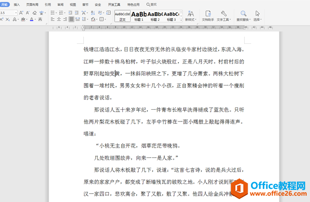Switch to the 插入 tab
Image resolution: width=310 pixels, height=202 pixels.
click(x=17, y=4)
